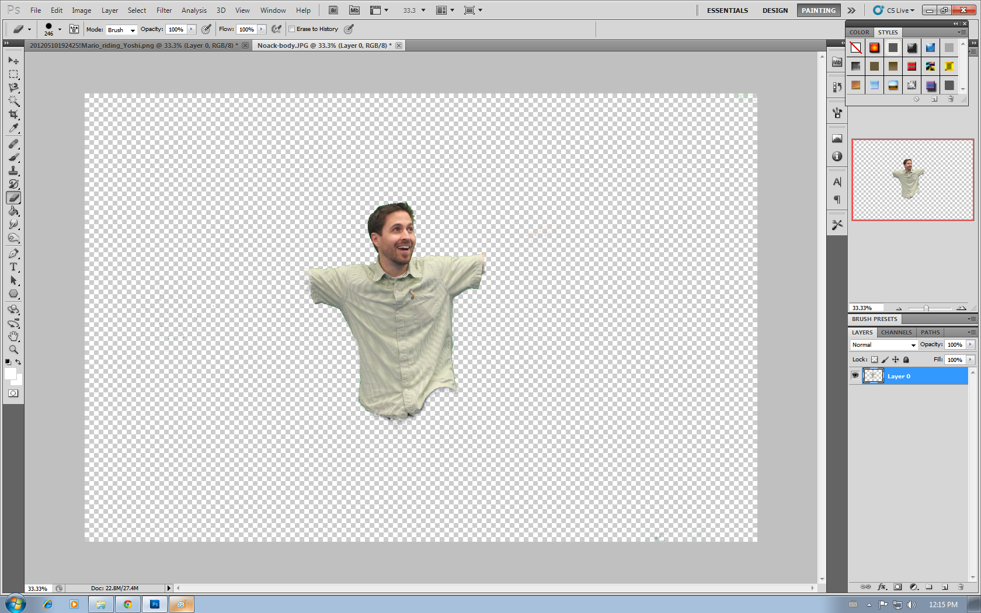
Task: Open the Character panel icon
Action: tap(837, 182)
